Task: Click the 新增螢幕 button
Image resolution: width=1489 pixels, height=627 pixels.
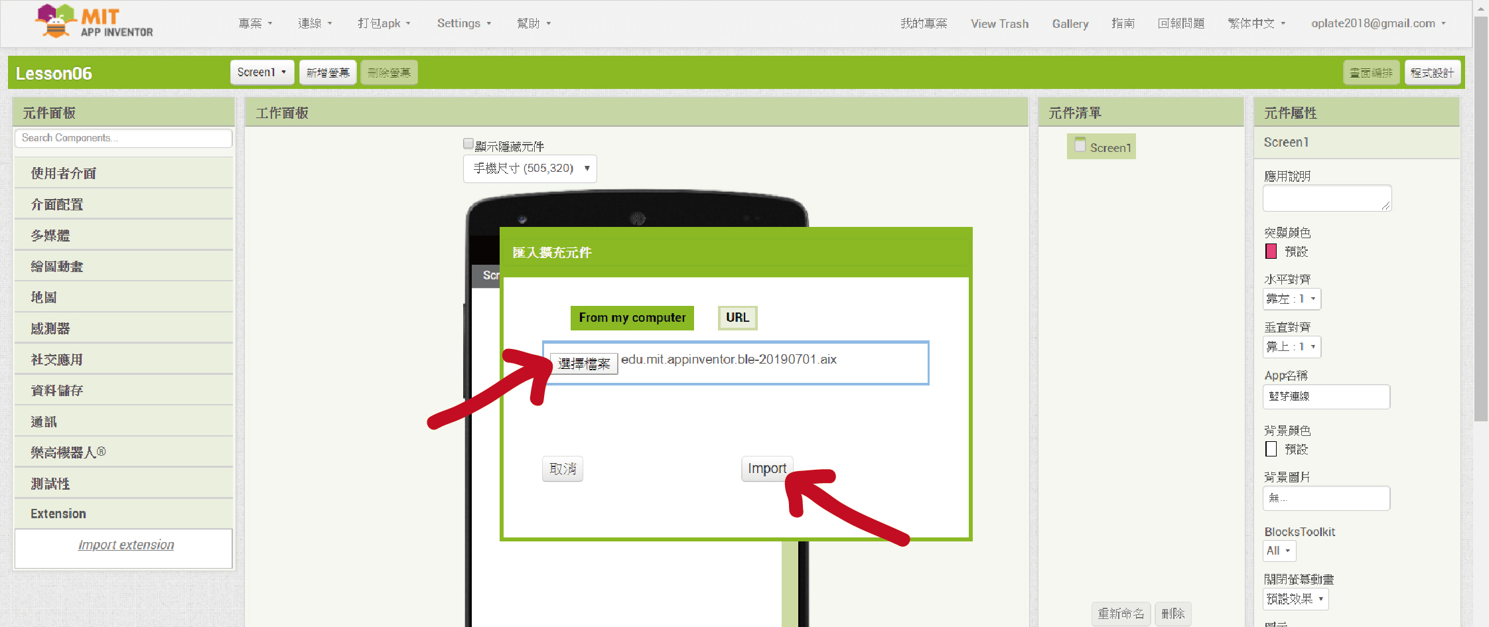Action: pyautogui.click(x=328, y=72)
